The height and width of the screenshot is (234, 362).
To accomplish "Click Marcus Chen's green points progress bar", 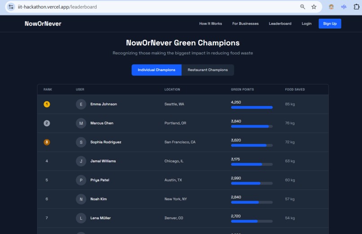I will click(x=252, y=126).
